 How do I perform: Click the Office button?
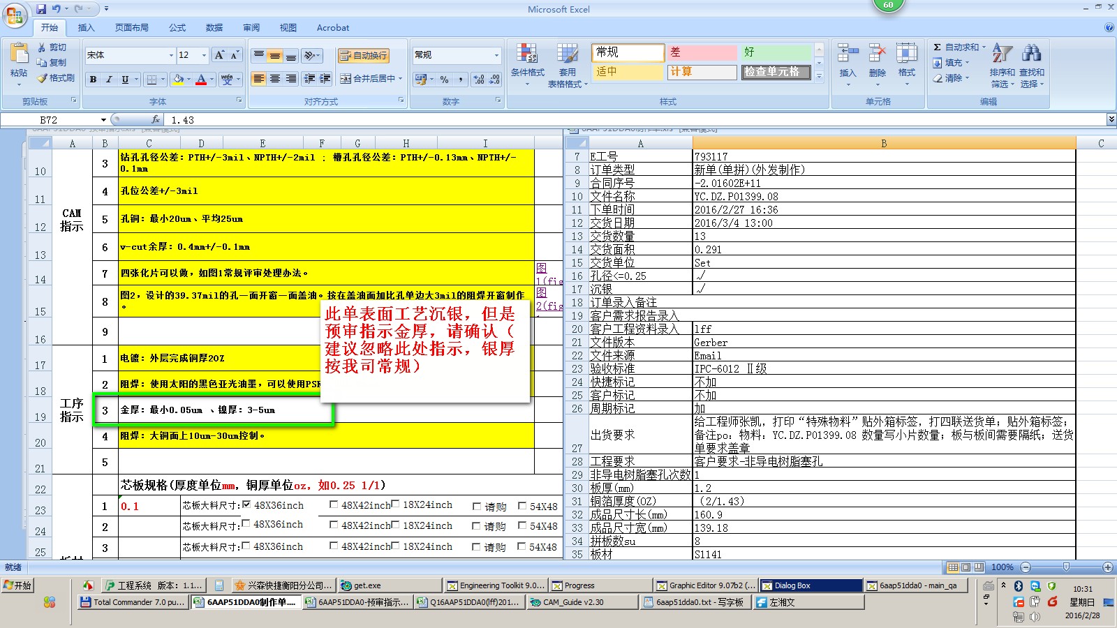(x=15, y=15)
